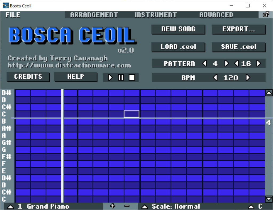Minimize the Bosca Ceoil window

point(231,6)
